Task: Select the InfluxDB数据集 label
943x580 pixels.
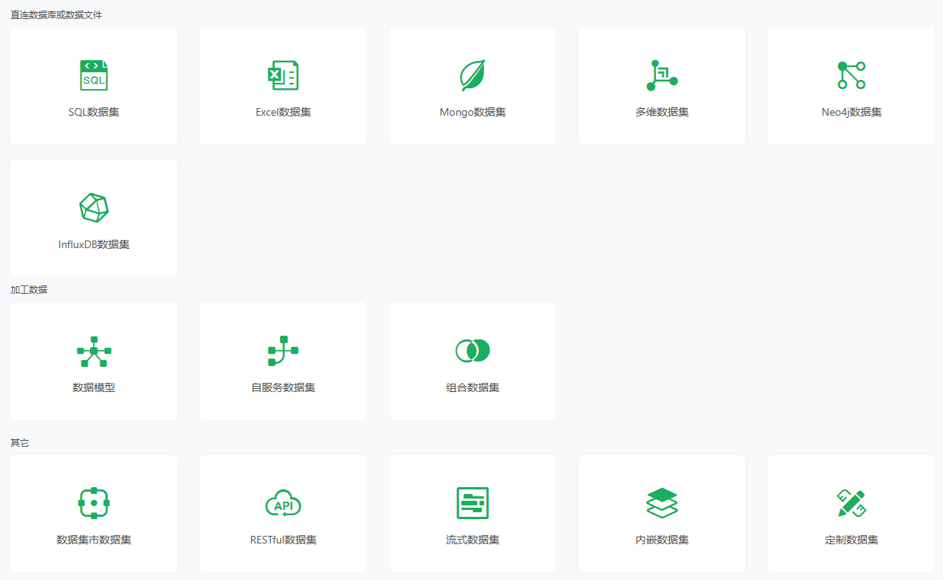Action: click(94, 245)
